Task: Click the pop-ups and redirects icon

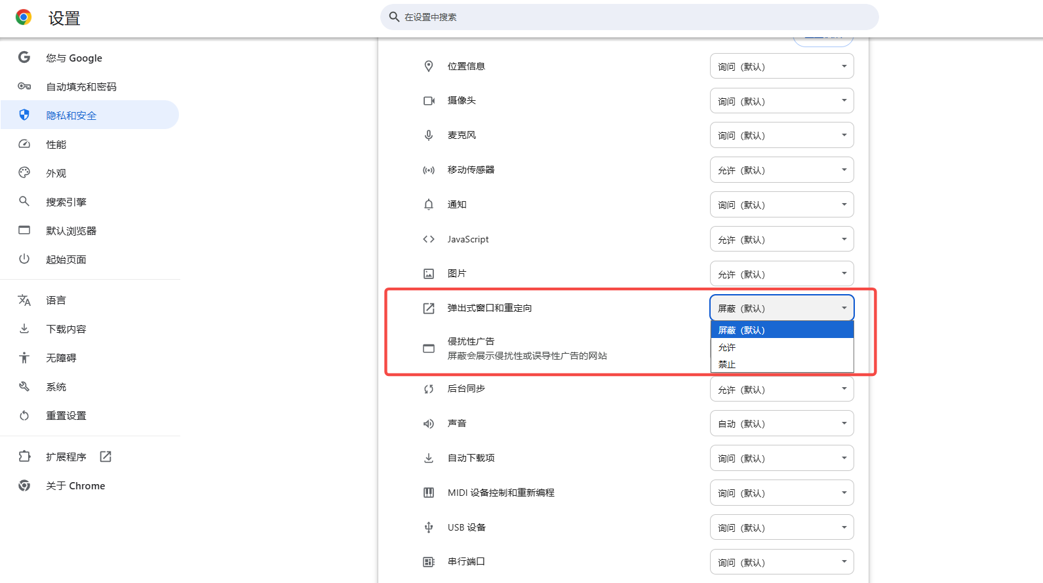Action: click(429, 309)
